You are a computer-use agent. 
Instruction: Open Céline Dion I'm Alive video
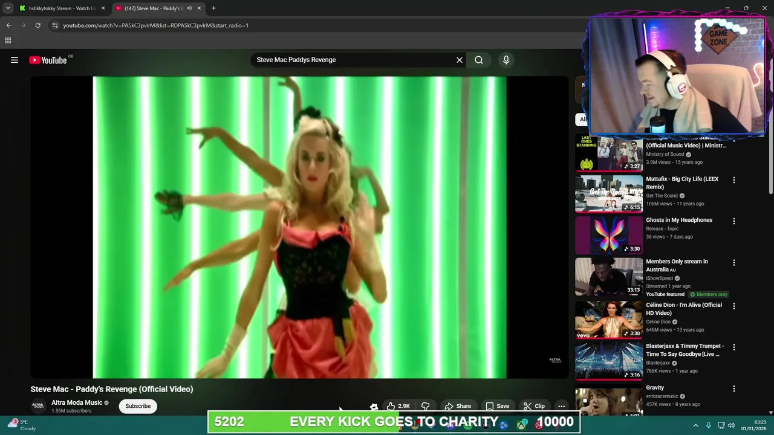[x=684, y=309]
